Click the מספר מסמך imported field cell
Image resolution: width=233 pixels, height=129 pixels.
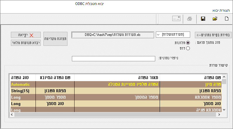coord(55,97)
